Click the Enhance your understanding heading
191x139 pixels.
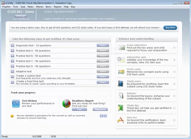tap(136, 39)
